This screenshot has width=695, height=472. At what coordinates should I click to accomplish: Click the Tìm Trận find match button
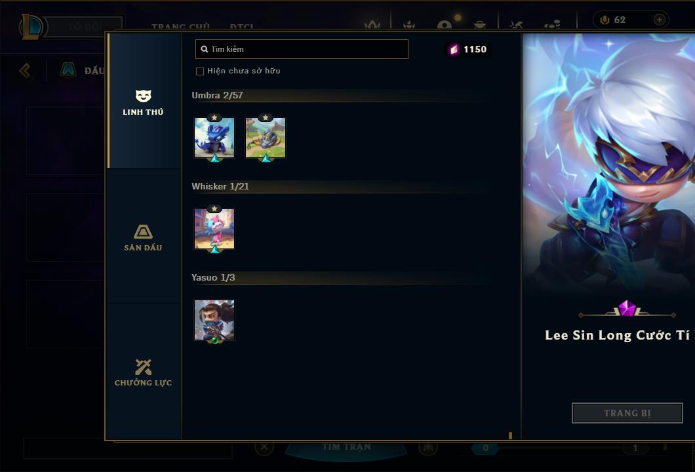tap(346, 446)
